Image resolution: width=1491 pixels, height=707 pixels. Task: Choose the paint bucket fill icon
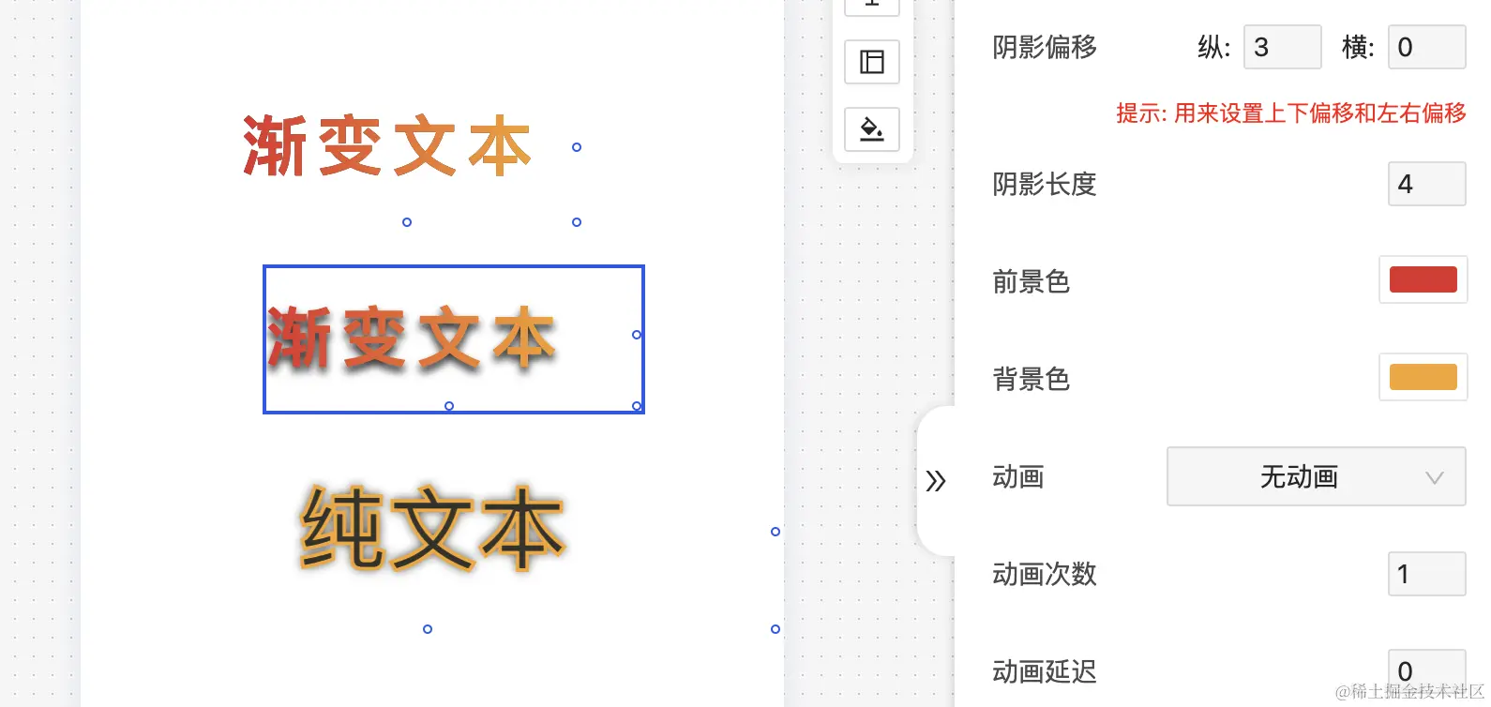(x=872, y=129)
